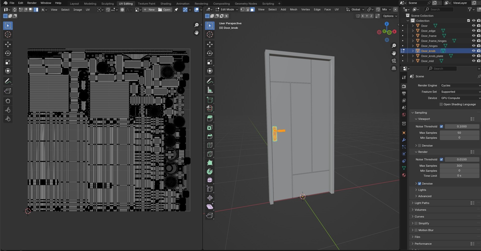Switch to the Shading workspace tab
The image size is (481, 251).
tap(166, 4)
